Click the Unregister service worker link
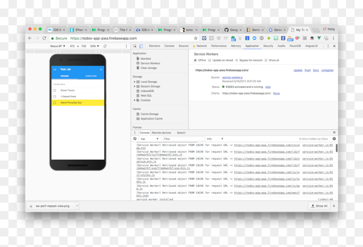This screenshot has width=363, height=247. click(328, 71)
